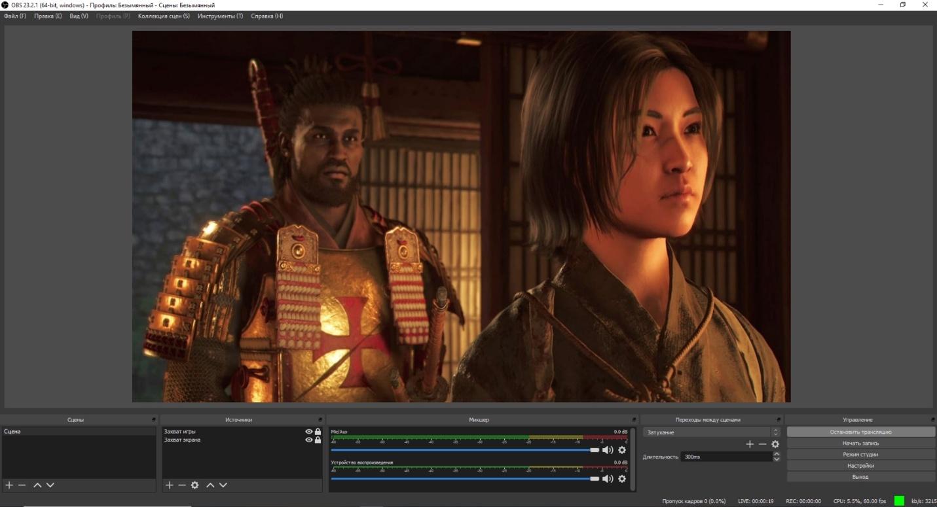Image resolution: width=937 pixels, height=507 pixels.
Task: Open the Коллекция сцен menu
Action: coord(164,16)
